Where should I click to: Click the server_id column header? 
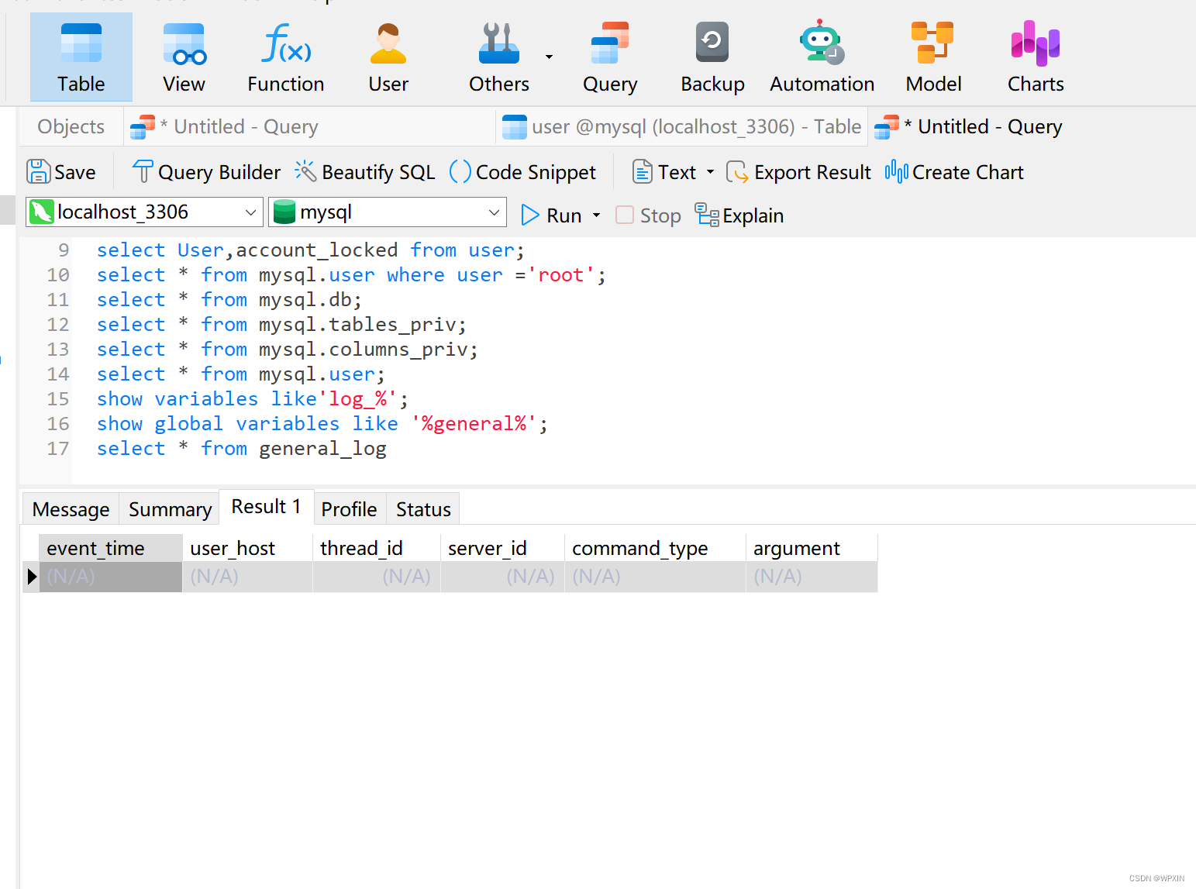502,548
